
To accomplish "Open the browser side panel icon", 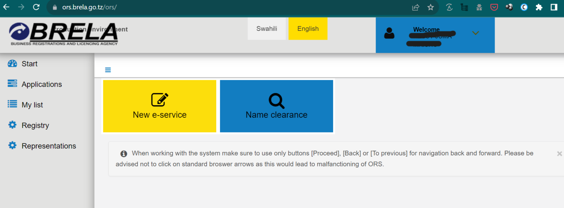I will point(554,7).
